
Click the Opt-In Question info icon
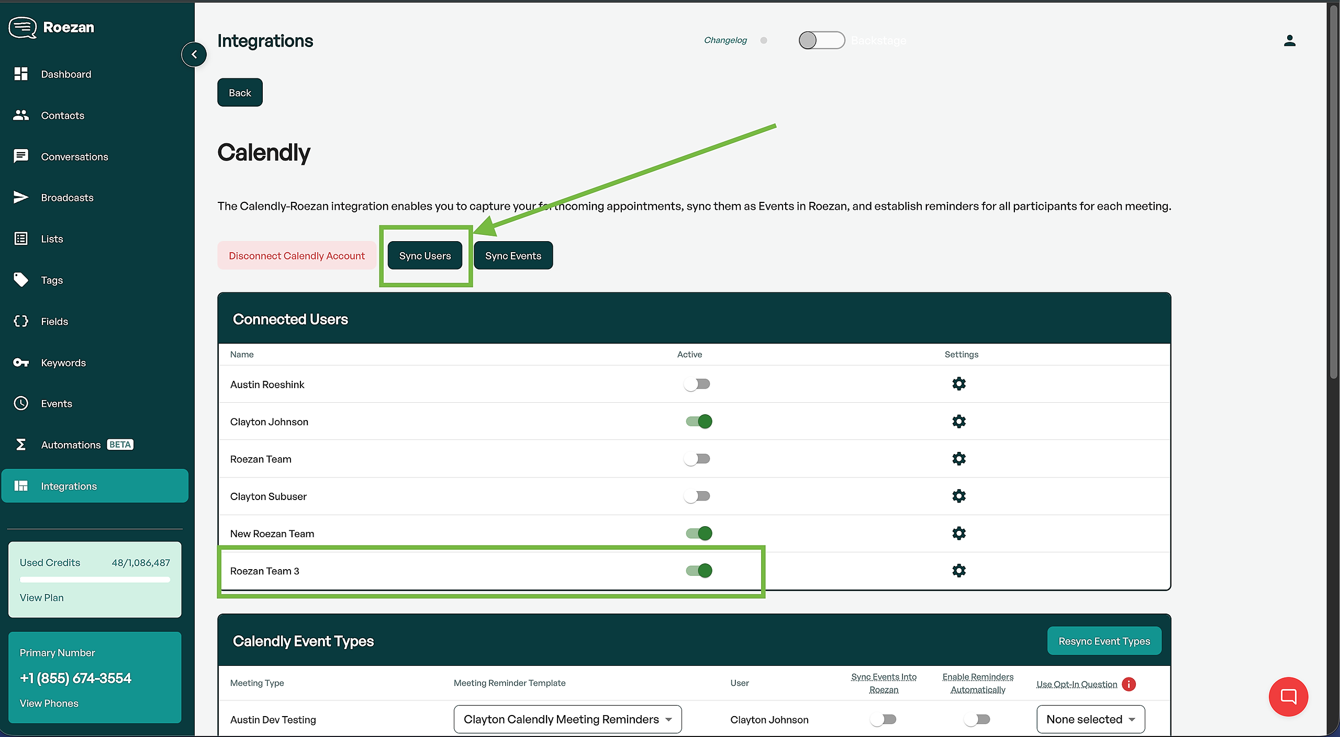click(1129, 684)
